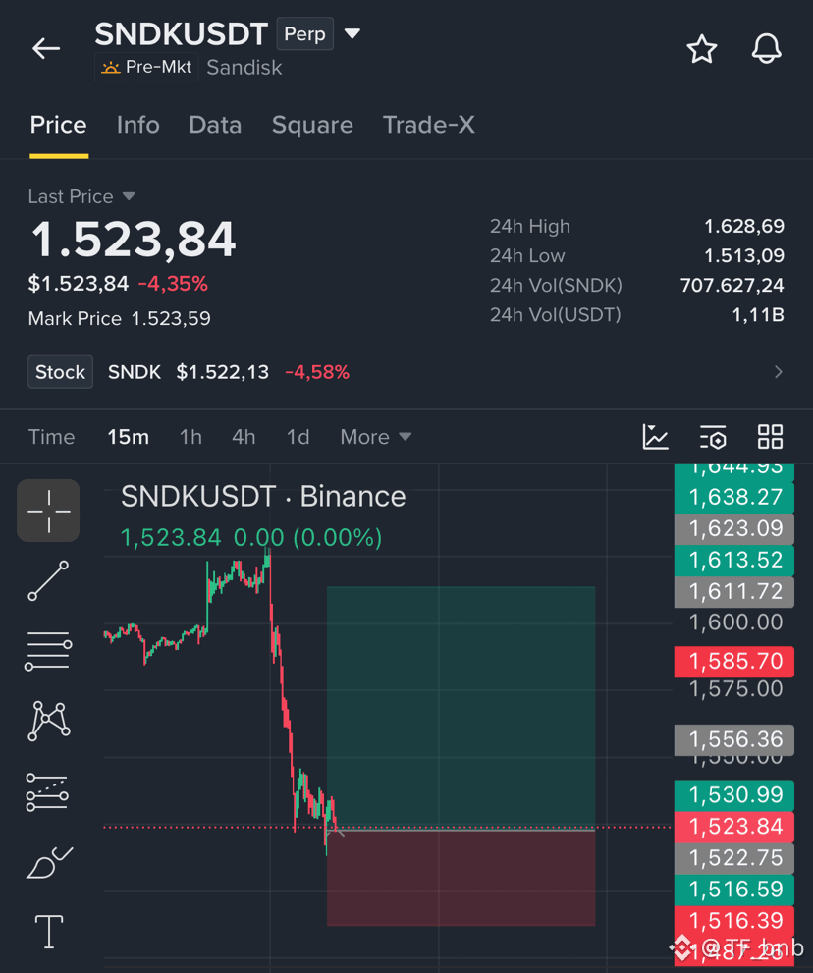Select the 4h interval
The height and width of the screenshot is (973, 813).
[244, 437]
